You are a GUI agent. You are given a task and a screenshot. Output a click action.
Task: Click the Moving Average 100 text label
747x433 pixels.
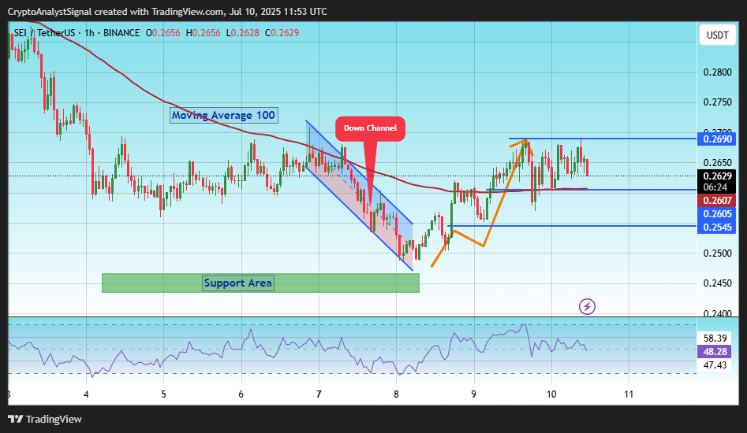click(x=223, y=115)
